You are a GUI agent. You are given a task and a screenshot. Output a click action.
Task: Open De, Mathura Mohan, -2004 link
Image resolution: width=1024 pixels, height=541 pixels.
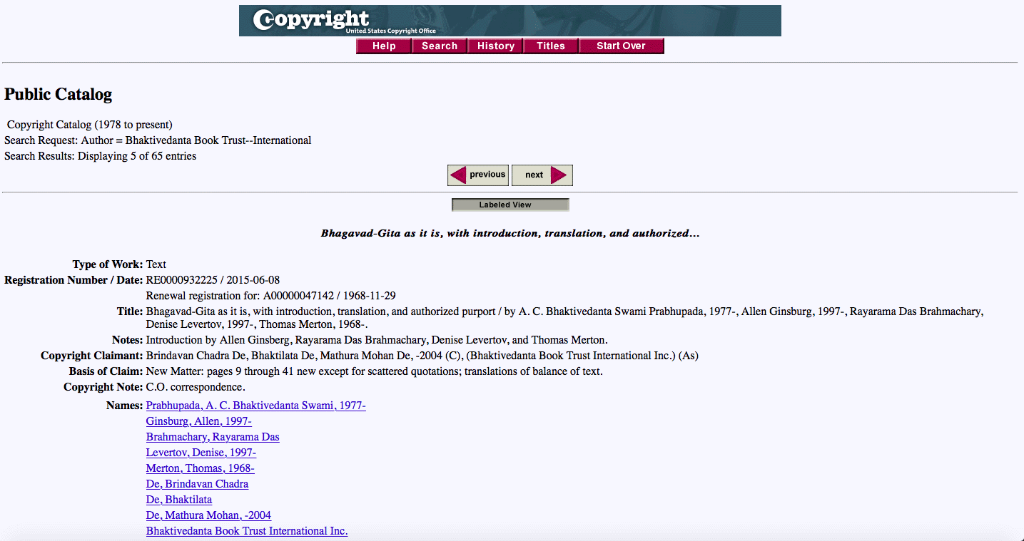(x=208, y=515)
